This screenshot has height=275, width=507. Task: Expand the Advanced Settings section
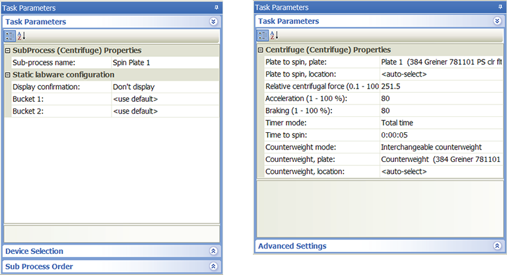(498, 246)
